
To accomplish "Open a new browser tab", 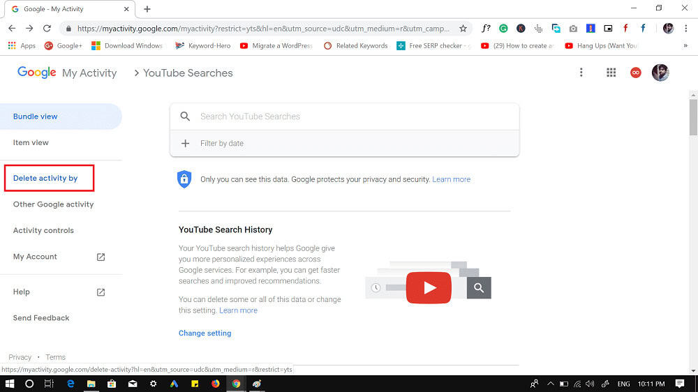I will [x=147, y=9].
